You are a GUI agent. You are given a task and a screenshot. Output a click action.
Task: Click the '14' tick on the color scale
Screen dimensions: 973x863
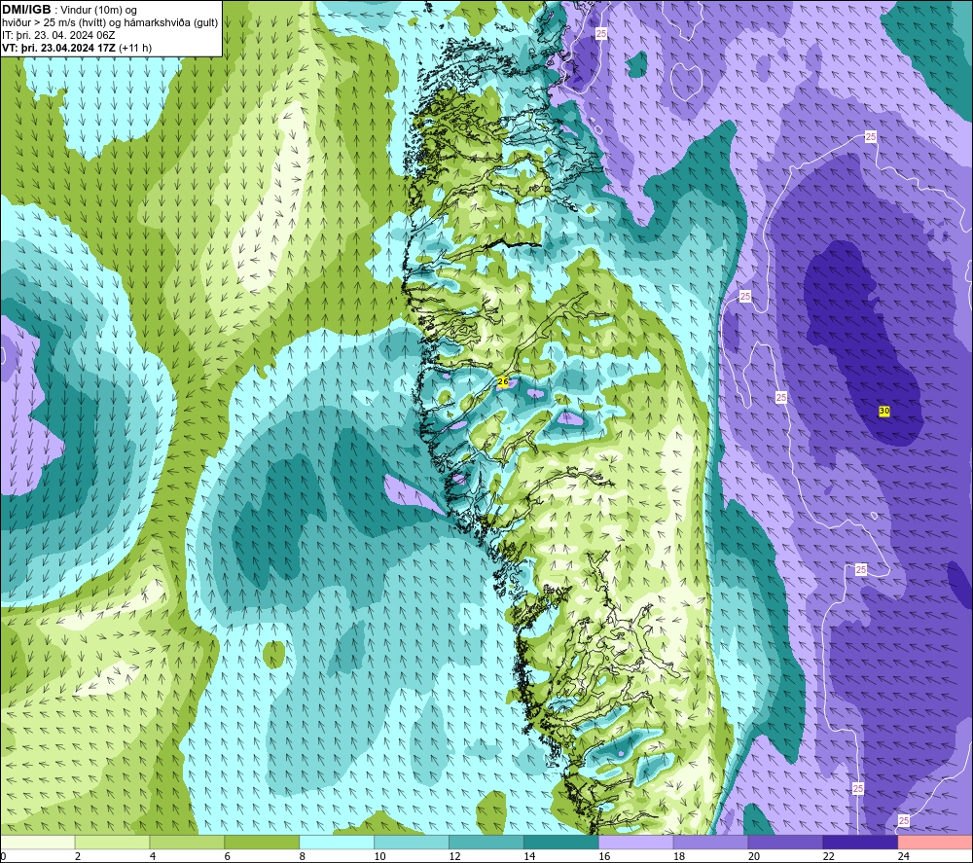[529, 856]
